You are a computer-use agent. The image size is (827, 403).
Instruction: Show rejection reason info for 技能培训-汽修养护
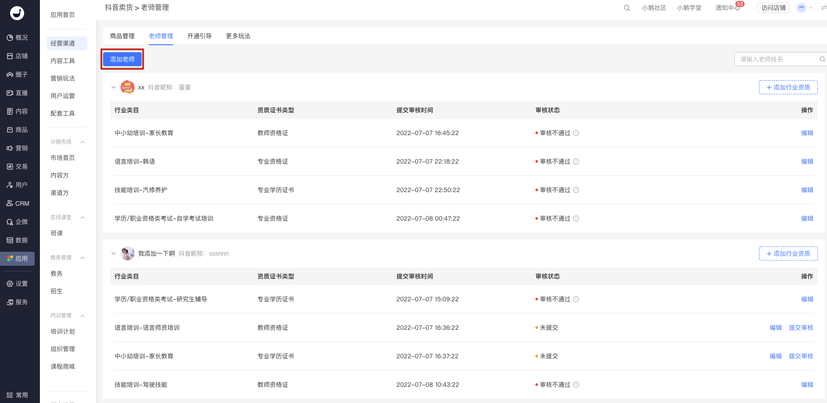576,190
